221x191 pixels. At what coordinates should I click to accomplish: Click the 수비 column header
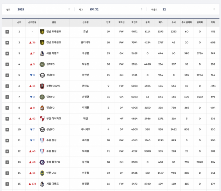[x=173, y=22]
